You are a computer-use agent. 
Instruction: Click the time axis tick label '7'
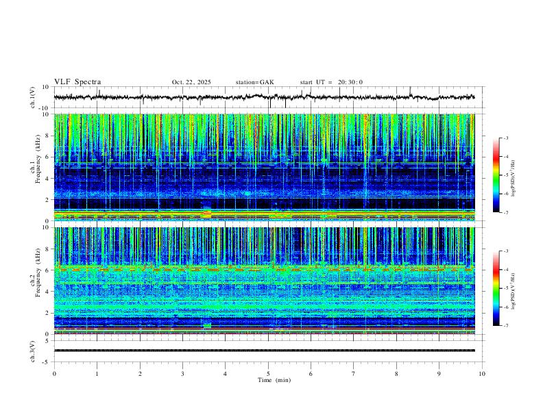(354, 374)
